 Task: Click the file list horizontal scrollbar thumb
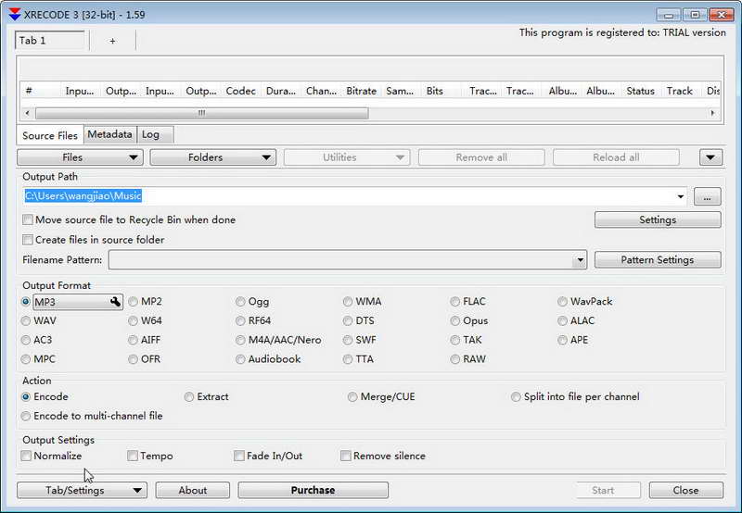pyautogui.click(x=202, y=113)
